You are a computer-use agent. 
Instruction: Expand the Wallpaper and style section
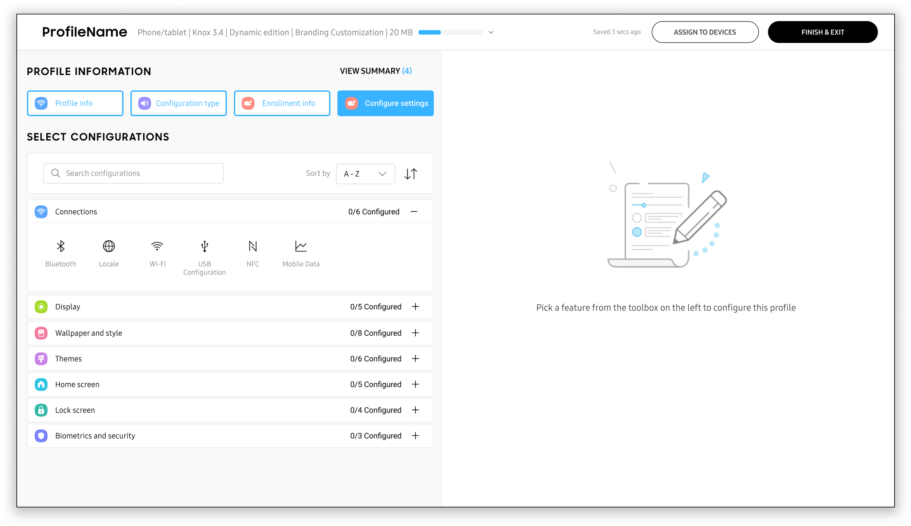(415, 333)
